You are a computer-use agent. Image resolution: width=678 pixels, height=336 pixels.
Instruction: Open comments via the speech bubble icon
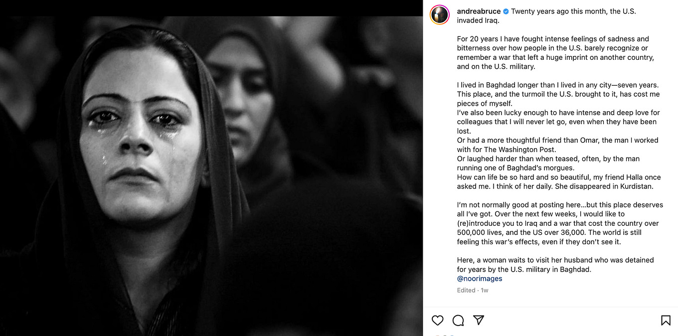[458, 320]
